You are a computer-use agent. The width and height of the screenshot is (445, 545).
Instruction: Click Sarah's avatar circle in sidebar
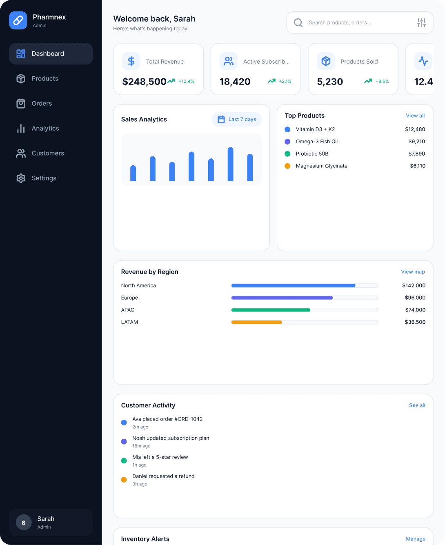(x=24, y=522)
